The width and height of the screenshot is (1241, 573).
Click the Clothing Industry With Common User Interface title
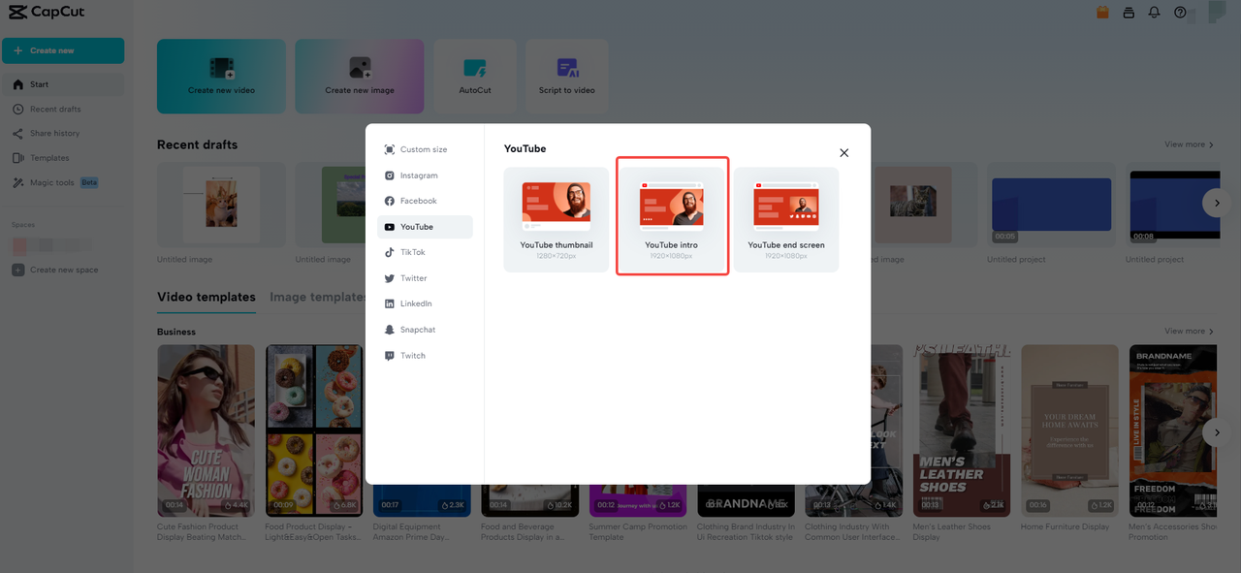853,532
